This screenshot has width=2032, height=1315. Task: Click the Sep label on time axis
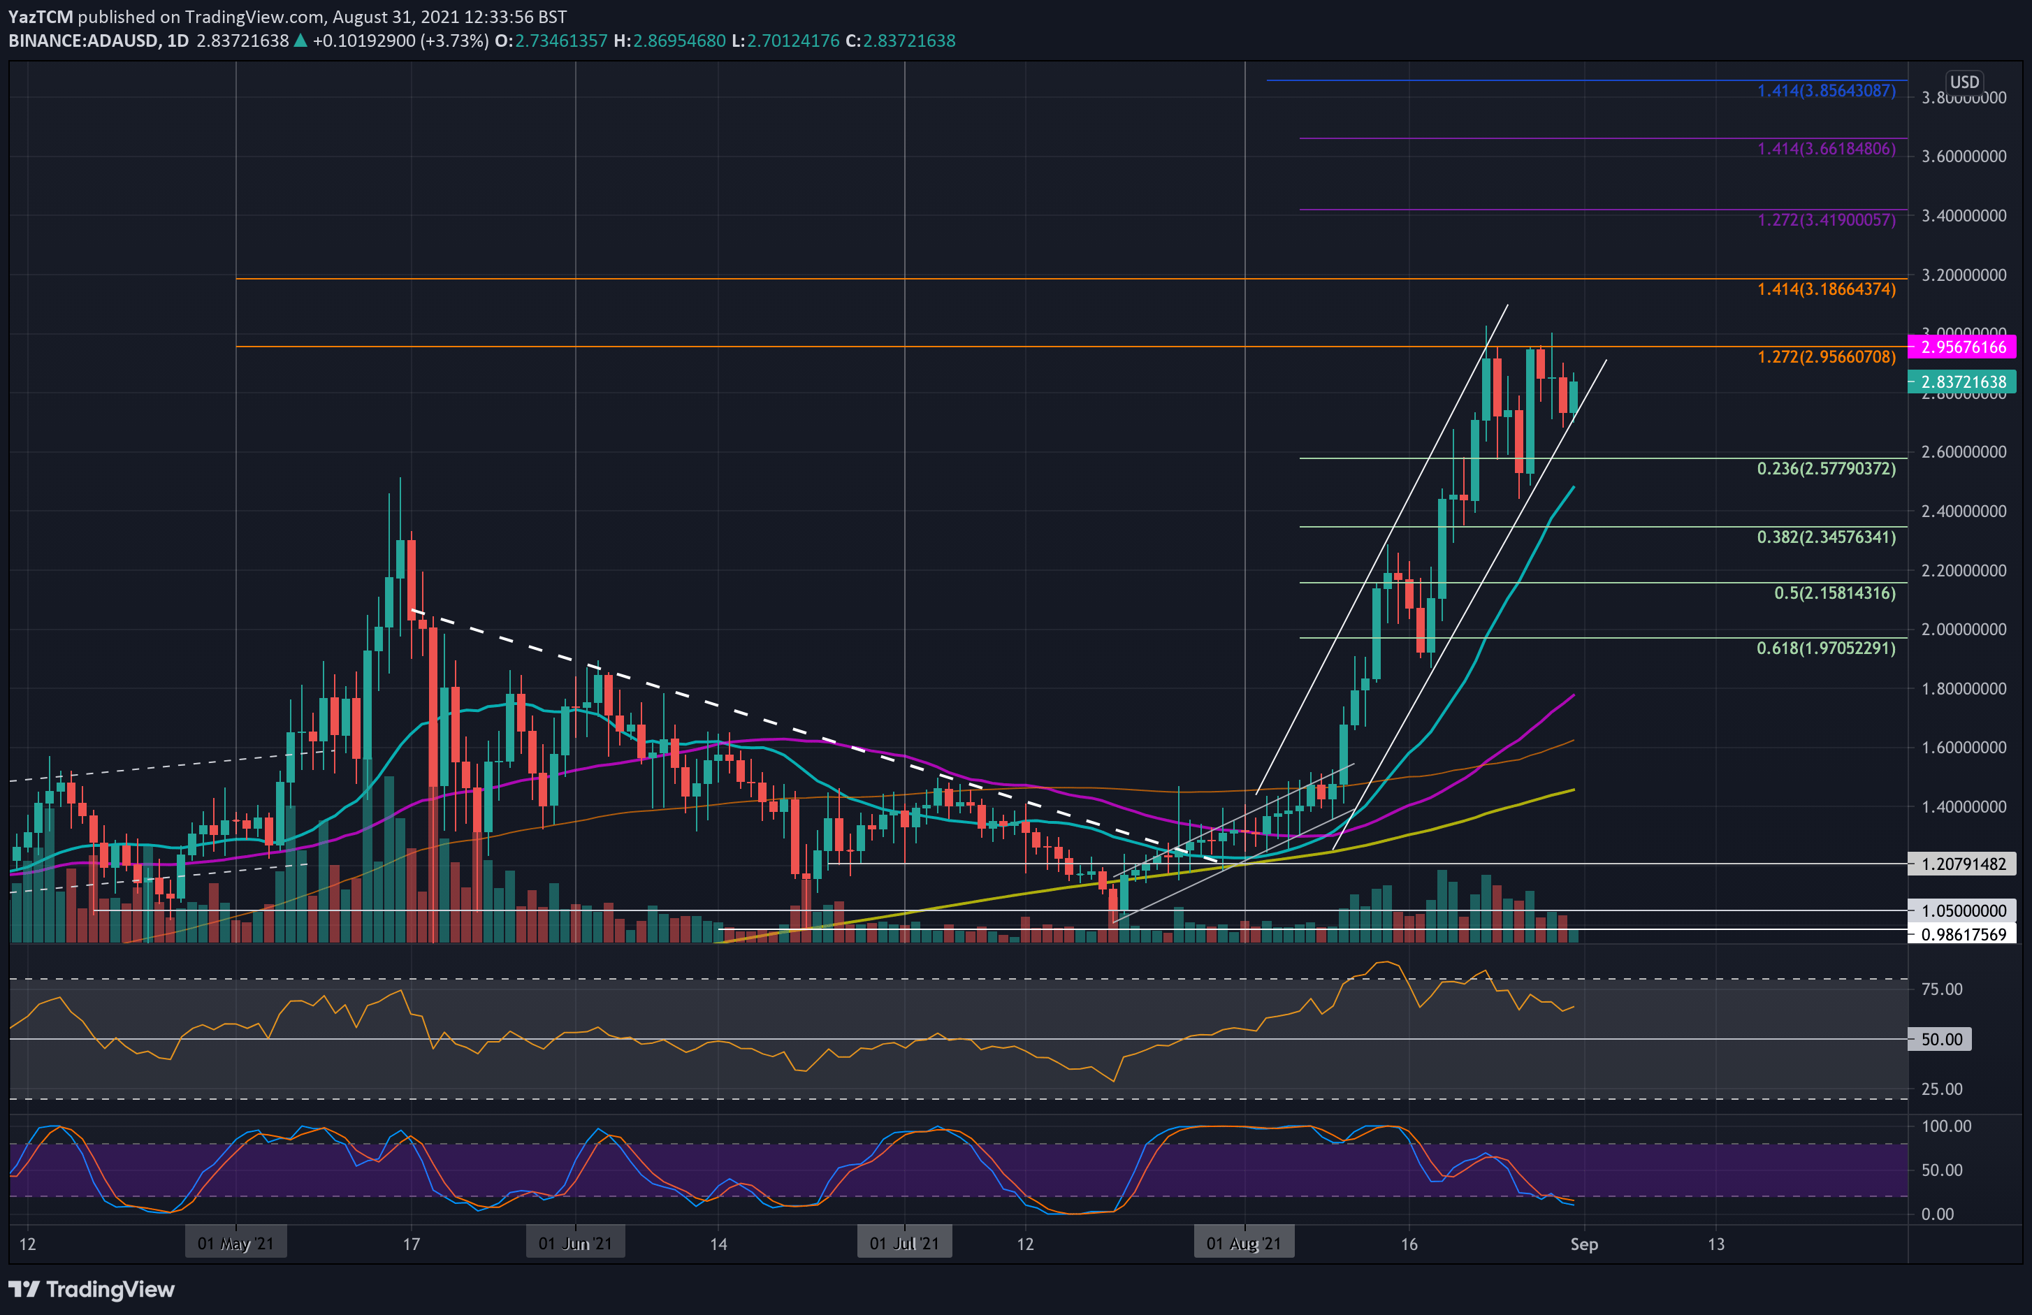pos(1584,1244)
